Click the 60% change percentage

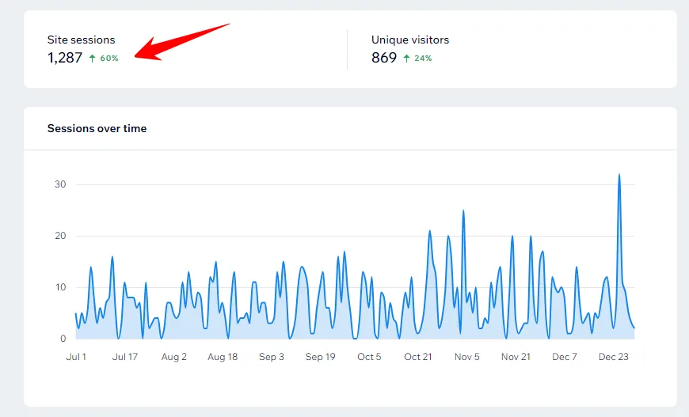pos(109,59)
